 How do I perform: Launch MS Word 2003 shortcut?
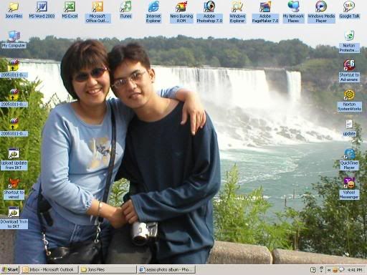(42, 10)
